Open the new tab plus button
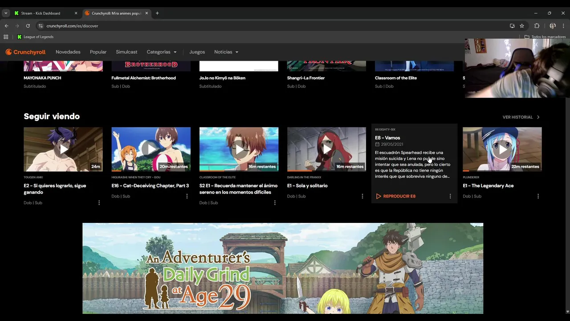Image resolution: width=570 pixels, height=321 pixels. [157, 13]
